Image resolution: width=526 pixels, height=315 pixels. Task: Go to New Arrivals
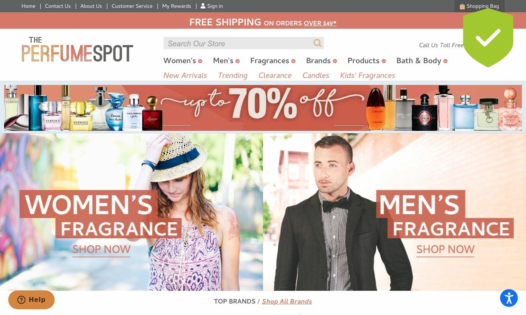pyautogui.click(x=185, y=75)
